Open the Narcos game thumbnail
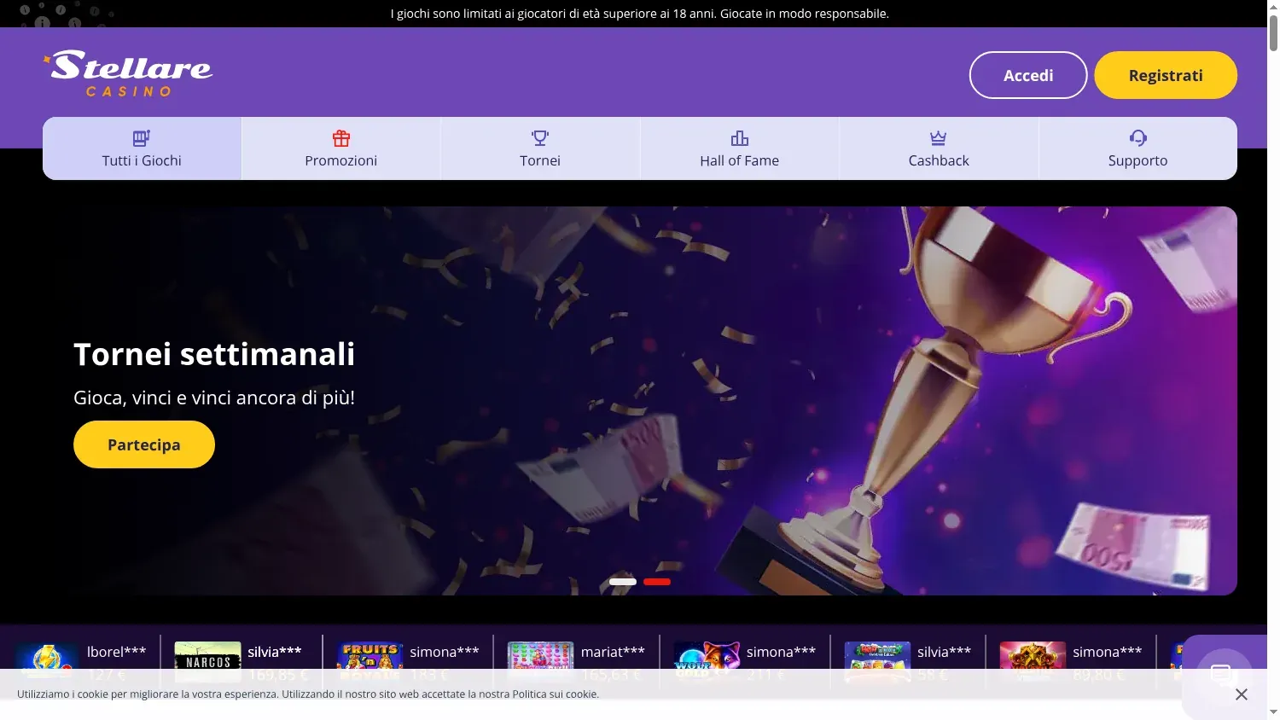 (x=207, y=662)
